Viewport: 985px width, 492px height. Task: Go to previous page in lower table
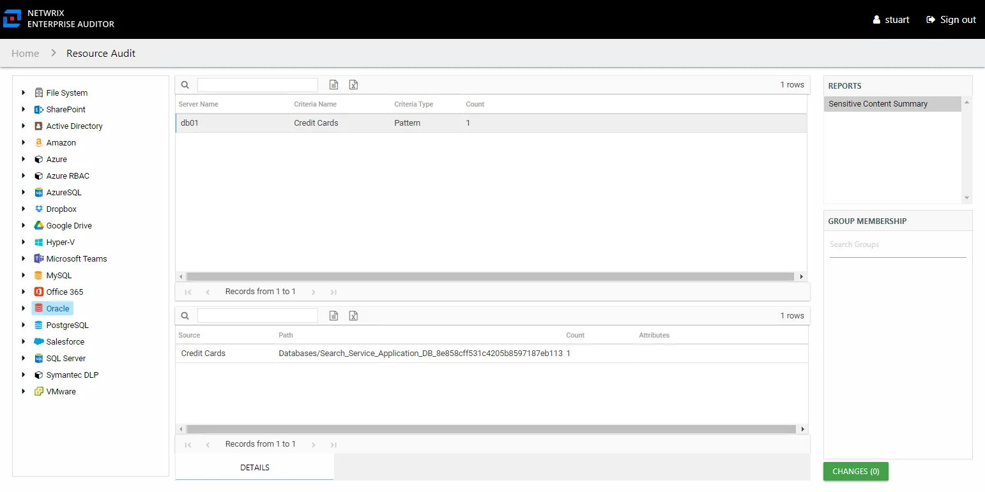[208, 445]
